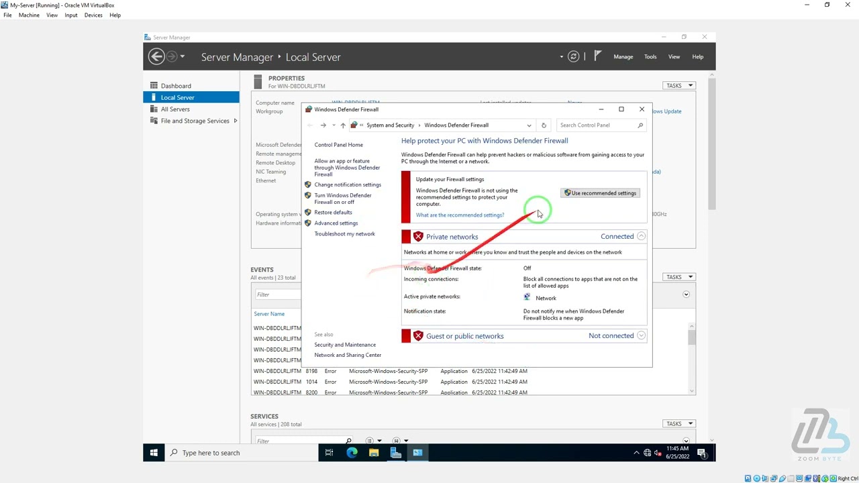The image size is (859, 483).
Task: Open the Server Manager navigation history dropdown
Action: 183,57
